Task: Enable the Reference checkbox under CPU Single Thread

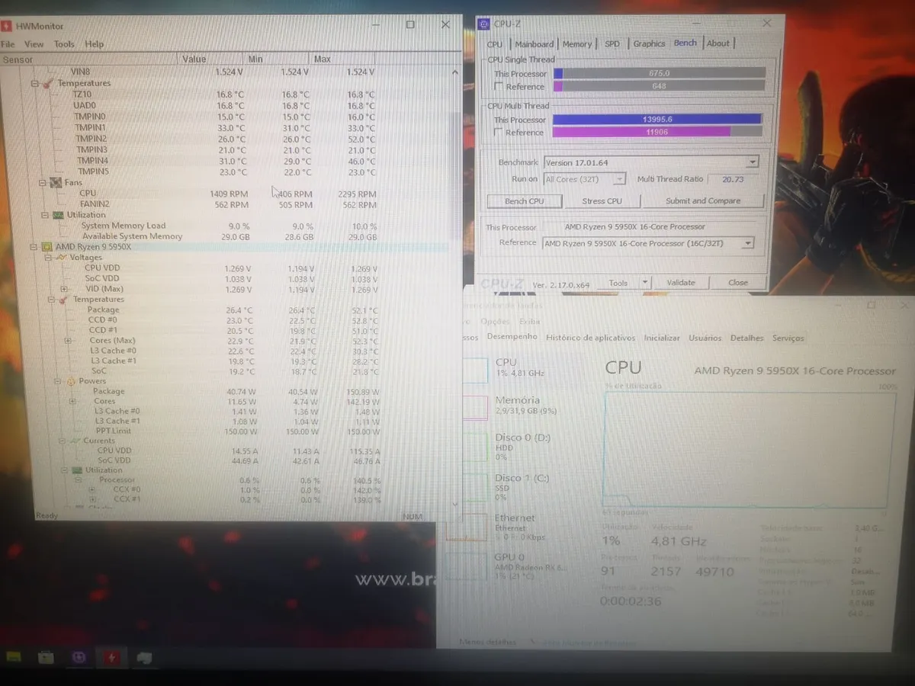Action: pos(499,86)
